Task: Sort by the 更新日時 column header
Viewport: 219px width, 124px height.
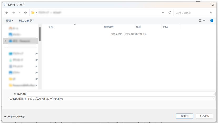Action: click(109, 27)
